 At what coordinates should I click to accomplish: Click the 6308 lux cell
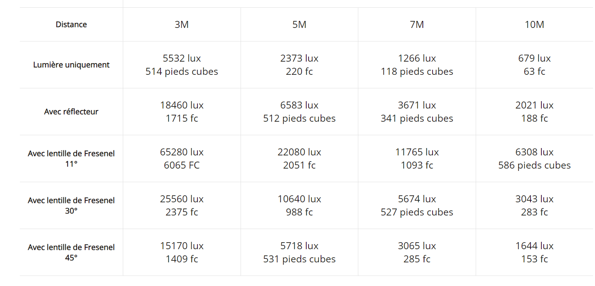tap(534, 159)
